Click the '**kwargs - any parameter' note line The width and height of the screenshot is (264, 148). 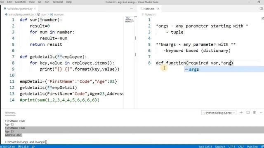[x=196, y=44]
